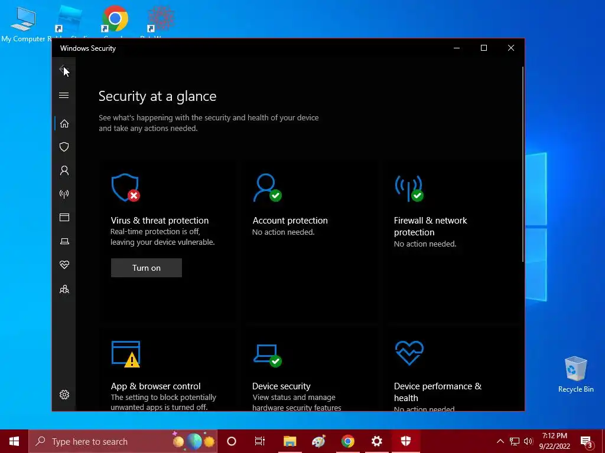Open the Device security heading
Viewport: 605px width, 453px height.
tap(281, 386)
